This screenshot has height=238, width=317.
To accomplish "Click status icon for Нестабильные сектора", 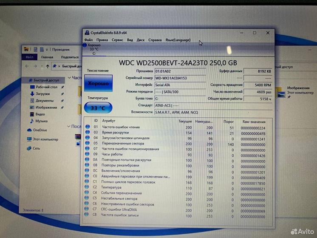I will [x=86, y=198].
